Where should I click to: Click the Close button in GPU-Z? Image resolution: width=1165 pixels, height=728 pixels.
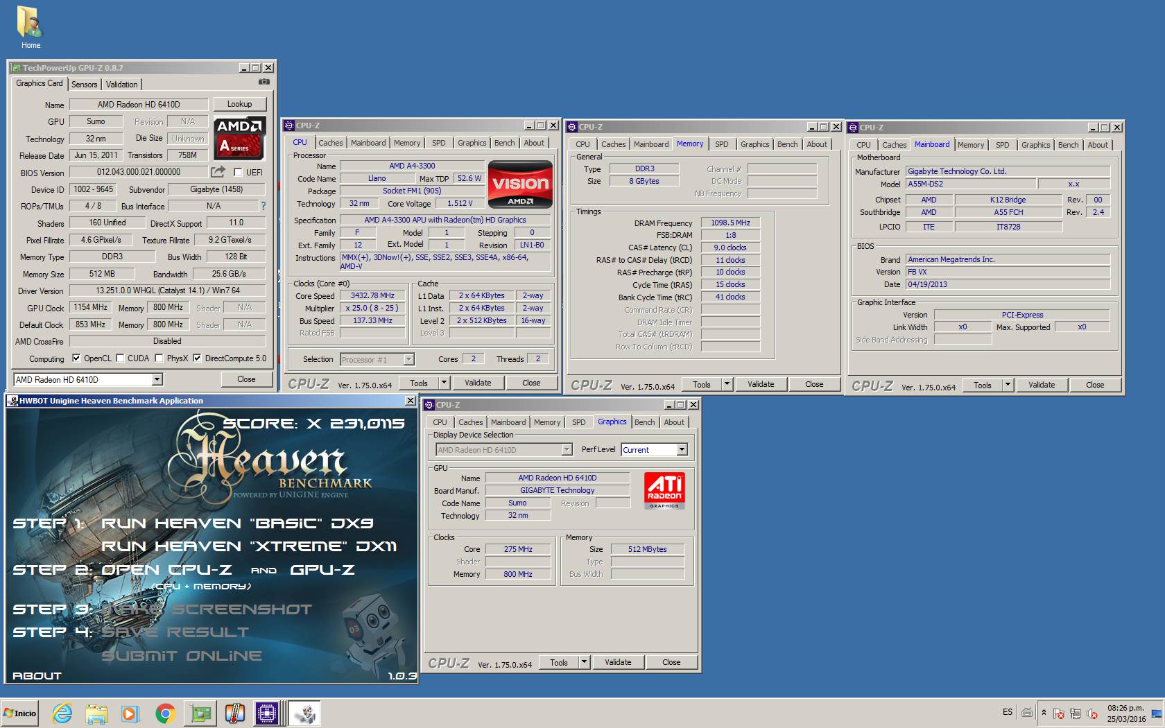(x=246, y=379)
